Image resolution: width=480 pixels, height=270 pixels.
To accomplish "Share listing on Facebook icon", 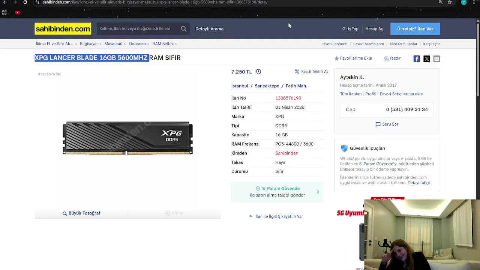I will (x=417, y=59).
